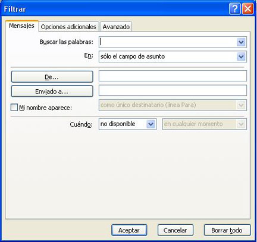Image resolution: width=257 pixels, height=242 pixels.
Task: Open the Avanzado tab
Action: (x=116, y=27)
